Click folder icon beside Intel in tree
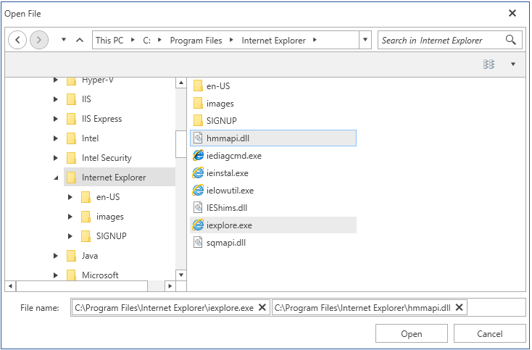This screenshot has height=350, width=532. 71,138
